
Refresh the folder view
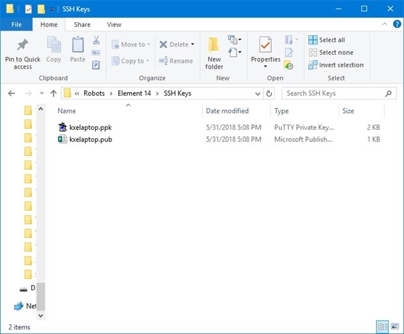coord(269,94)
